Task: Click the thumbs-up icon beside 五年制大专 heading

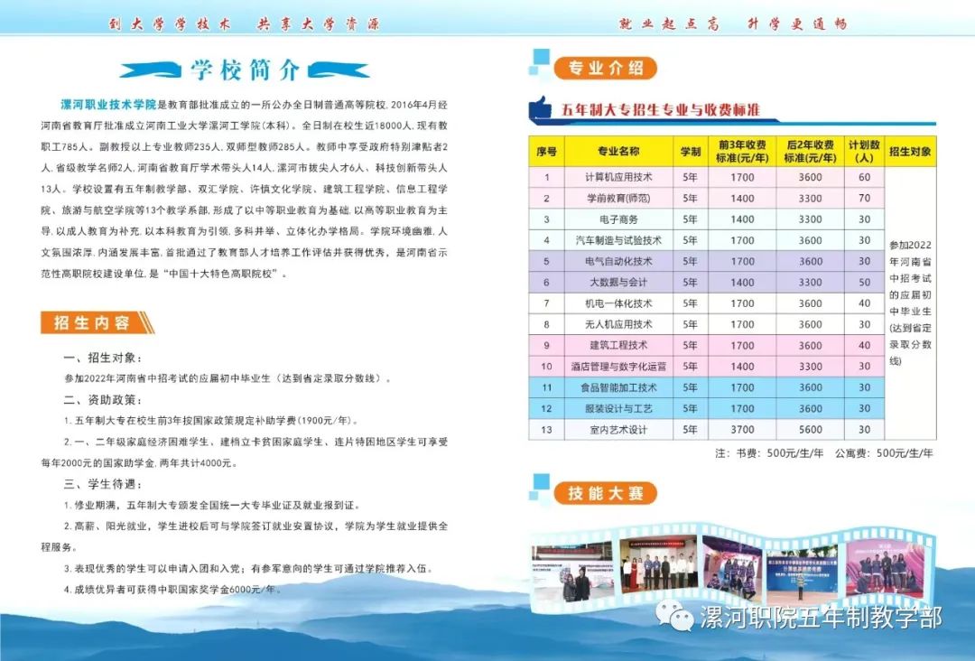Action: click(541, 108)
